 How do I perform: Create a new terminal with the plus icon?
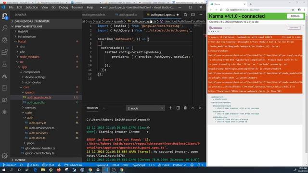tap(170, 108)
